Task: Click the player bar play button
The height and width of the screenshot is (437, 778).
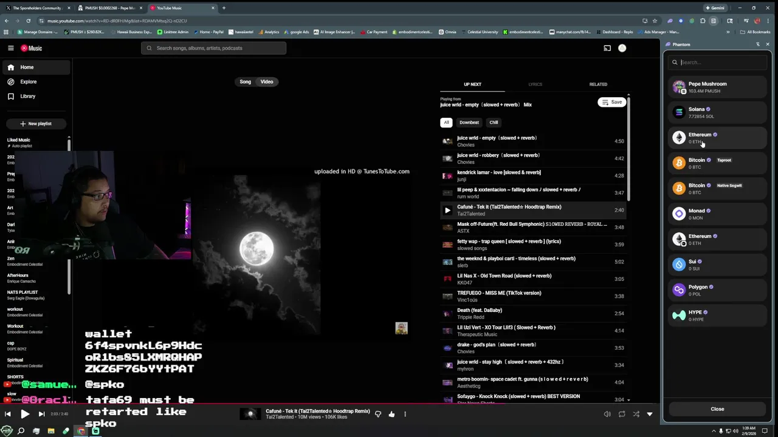Action: 24,414
